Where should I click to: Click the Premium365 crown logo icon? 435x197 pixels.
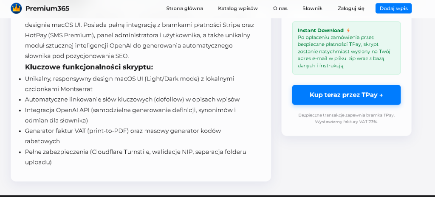tap(16, 8)
